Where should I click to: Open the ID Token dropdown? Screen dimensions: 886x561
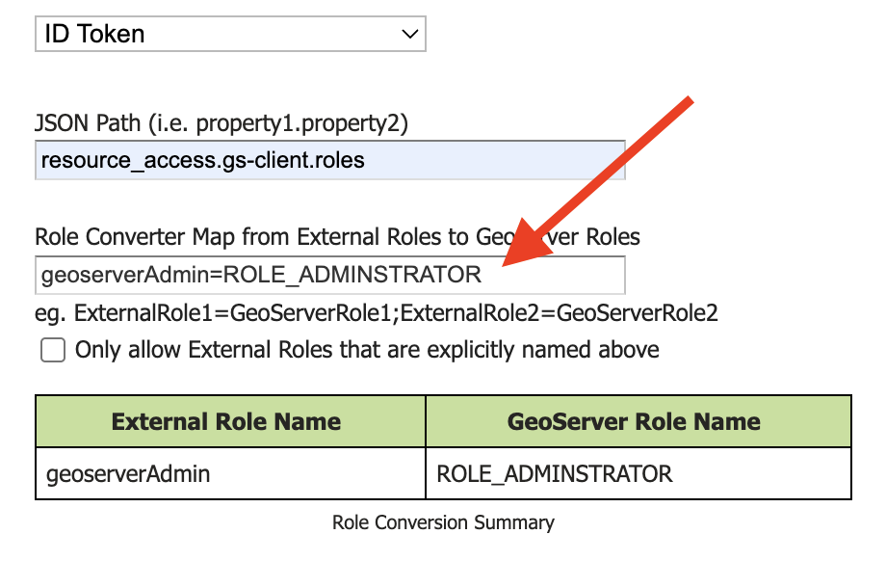click(x=230, y=35)
